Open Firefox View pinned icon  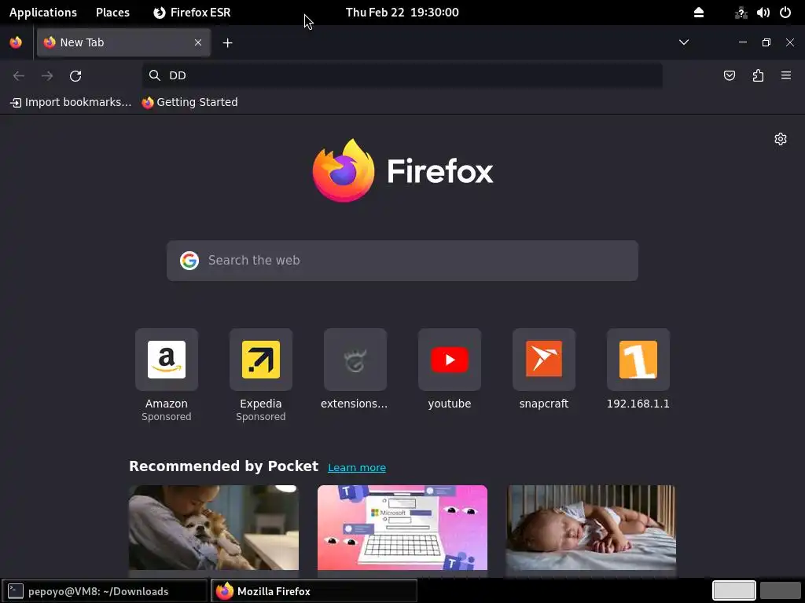point(16,42)
